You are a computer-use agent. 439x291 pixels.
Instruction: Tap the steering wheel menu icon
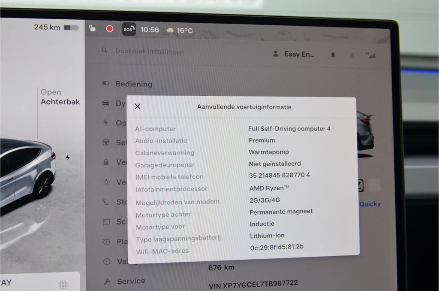[106, 142]
